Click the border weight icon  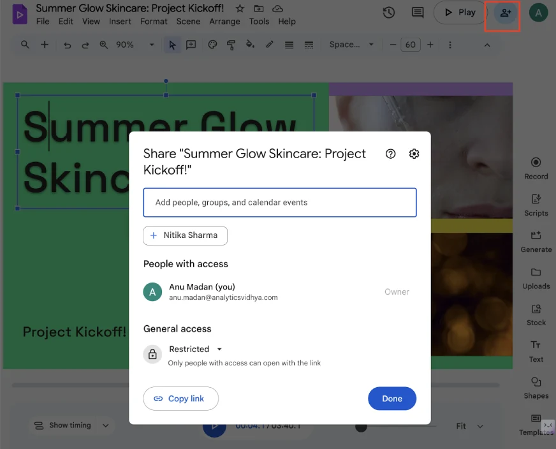pyautogui.click(x=289, y=45)
